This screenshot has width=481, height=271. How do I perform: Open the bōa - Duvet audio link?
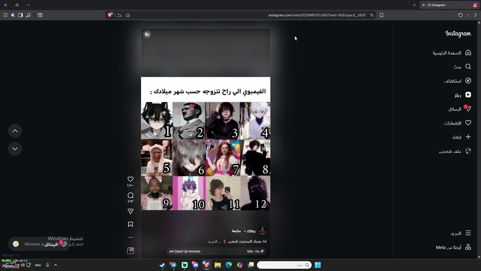pyautogui.click(x=216, y=251)
